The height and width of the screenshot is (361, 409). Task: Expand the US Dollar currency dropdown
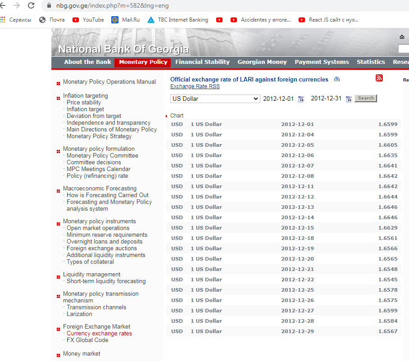[215, 99]
